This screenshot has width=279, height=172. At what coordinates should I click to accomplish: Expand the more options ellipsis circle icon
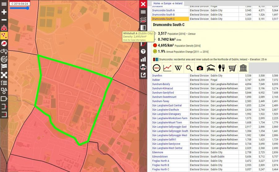pos(157,68)
